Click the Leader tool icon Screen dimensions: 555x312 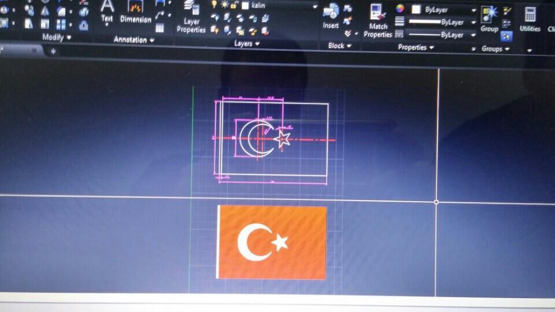(160, 15)
